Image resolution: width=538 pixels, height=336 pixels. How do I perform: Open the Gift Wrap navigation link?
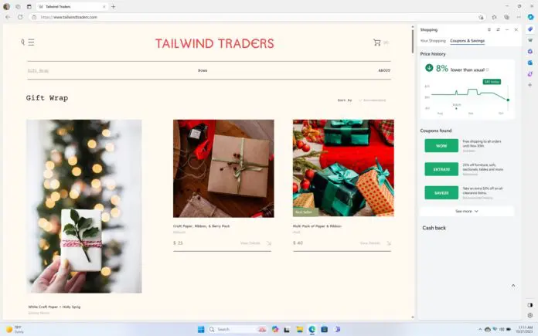pyautogui.click(x=38, y=70)
